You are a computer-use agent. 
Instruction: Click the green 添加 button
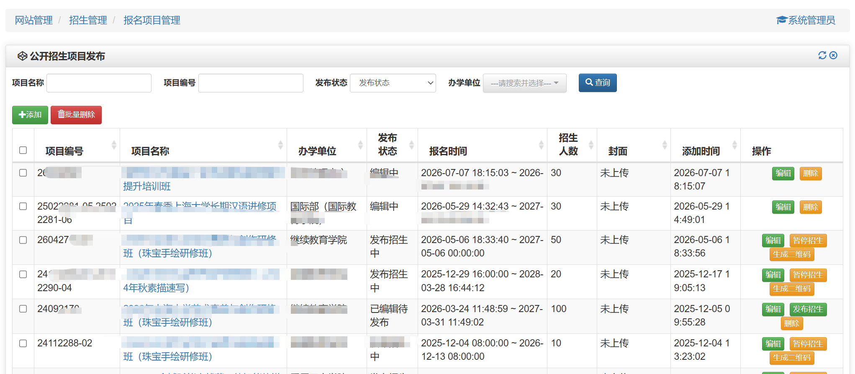[x=30, y=115]
